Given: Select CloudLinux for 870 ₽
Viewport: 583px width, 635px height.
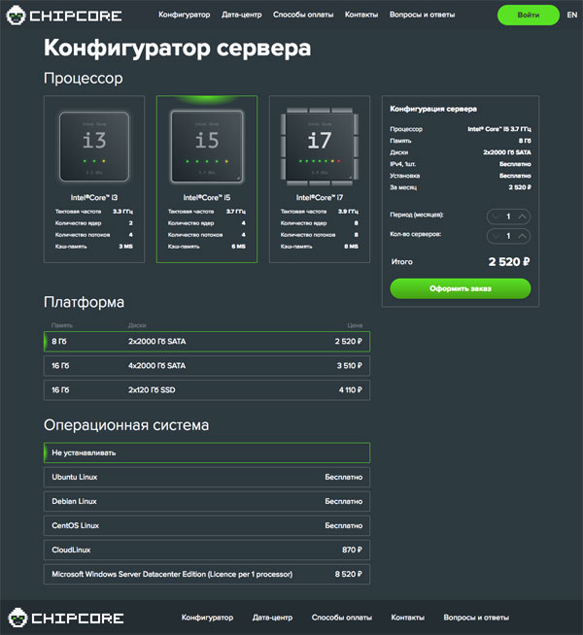Looking at the screenshot, I should pos(207,550).
